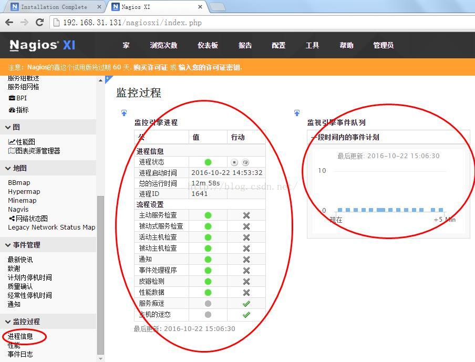Click the 总的运行时间 value 12m 58s
475x362 pixels.
(x=205, y=183)
